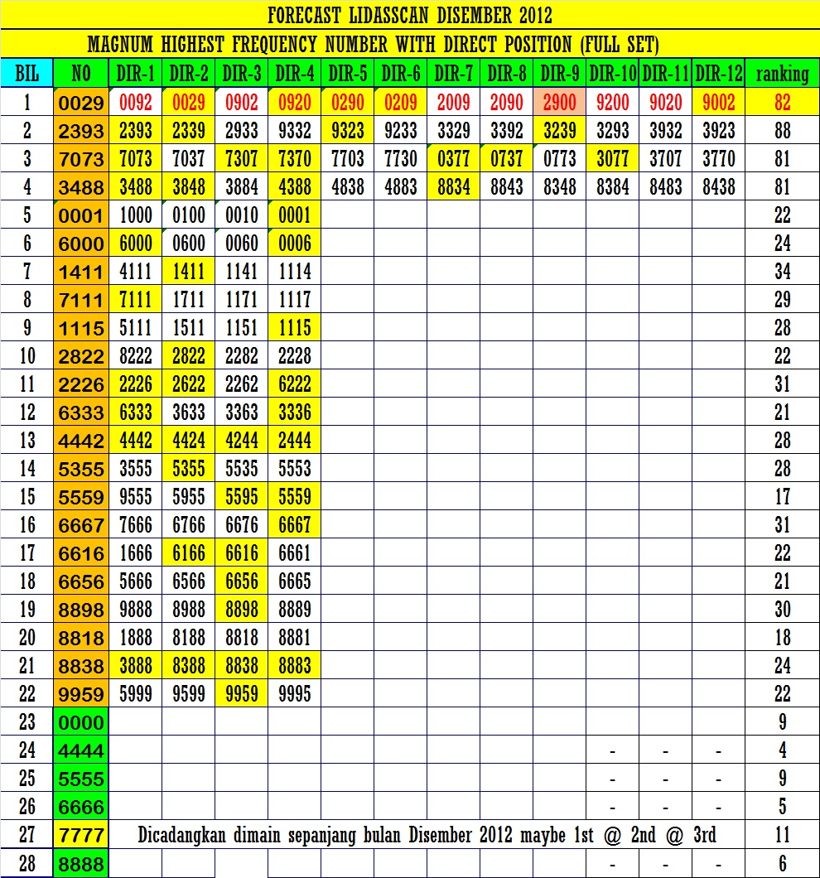Select the green NO cell 0000
This screenshot has height=878, width=820.
(81, 721)
